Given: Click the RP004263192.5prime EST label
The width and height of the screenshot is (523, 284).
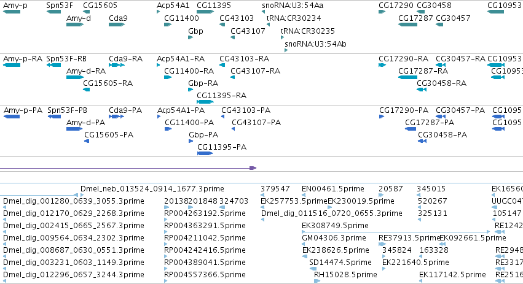Looking at the screenshot, I should 205,213.
